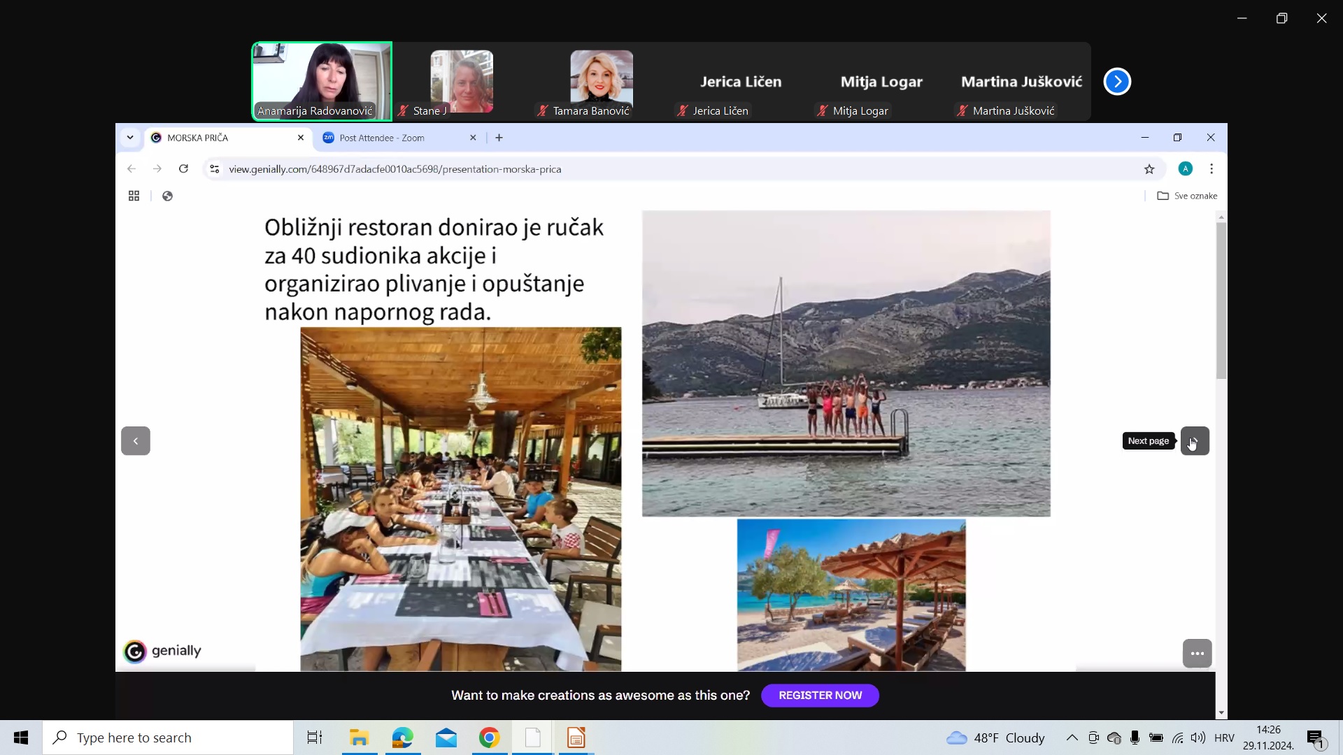Viewport: 1343px width, 755px height.
Task: Show more Zoom participants with arrow
Action: click(x=1117, y=82)
